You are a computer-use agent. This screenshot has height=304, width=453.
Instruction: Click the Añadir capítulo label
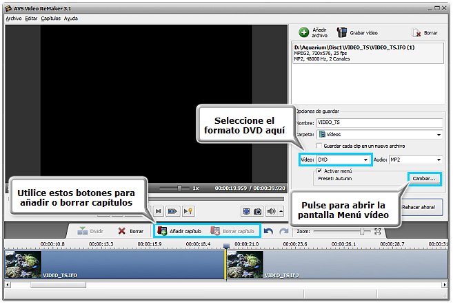185,231
